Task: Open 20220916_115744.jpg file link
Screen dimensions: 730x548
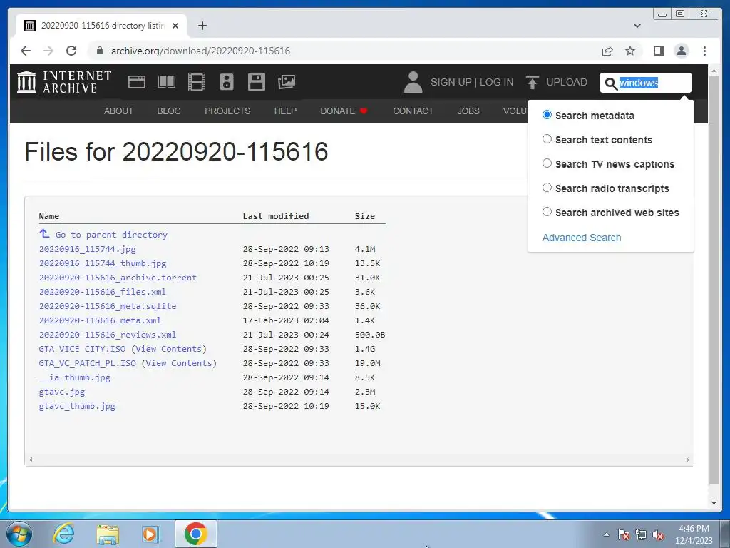Action: (88, 249)
